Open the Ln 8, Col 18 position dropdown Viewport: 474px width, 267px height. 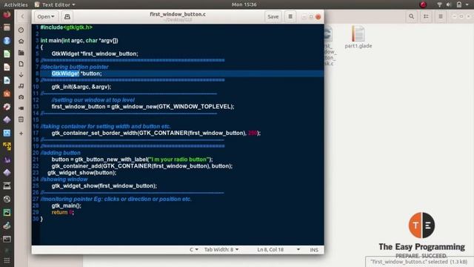coord(278,250)
